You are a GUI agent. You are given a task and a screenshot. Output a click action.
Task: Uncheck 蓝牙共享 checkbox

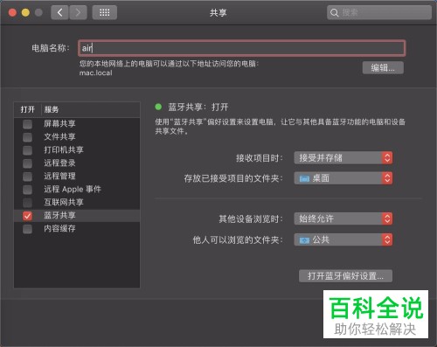point(28,216)
